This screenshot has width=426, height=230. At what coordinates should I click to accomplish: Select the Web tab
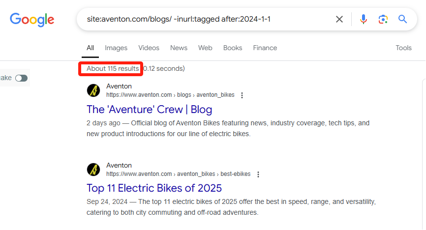coord(205,48)
